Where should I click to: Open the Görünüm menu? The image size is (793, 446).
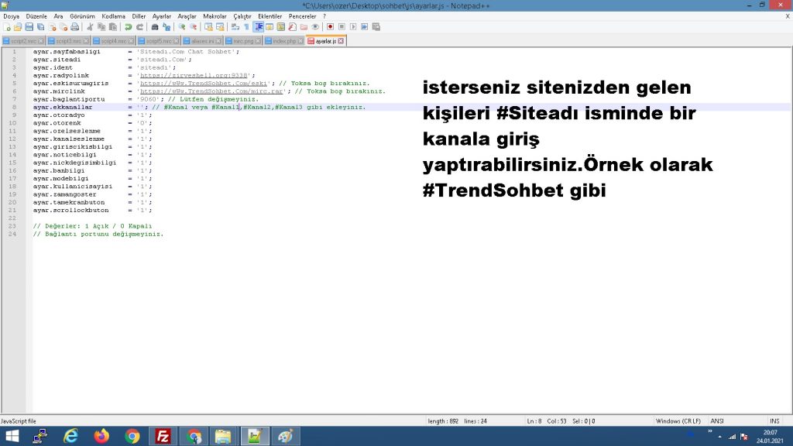point(82,16)
